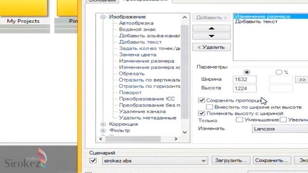Select Отразить по вертикали in the tree

pos(150,80)
